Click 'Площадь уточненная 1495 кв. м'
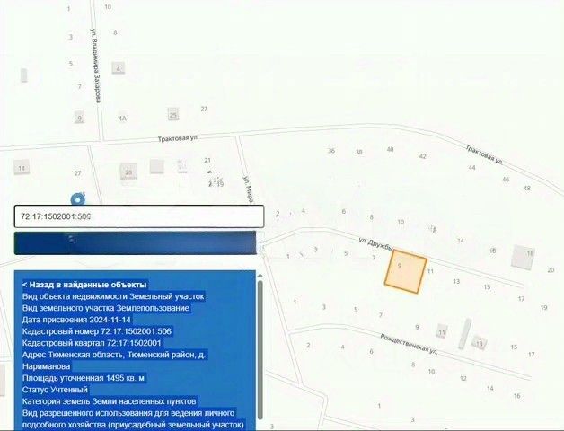 pyautogui.click(x=84, y=378)
